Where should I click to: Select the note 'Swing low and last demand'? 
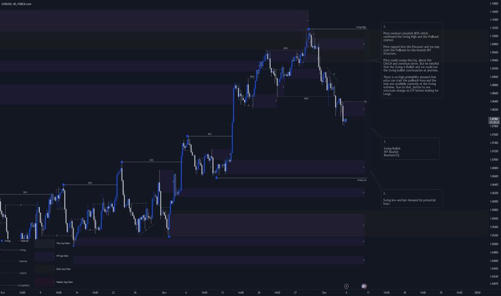412,199
